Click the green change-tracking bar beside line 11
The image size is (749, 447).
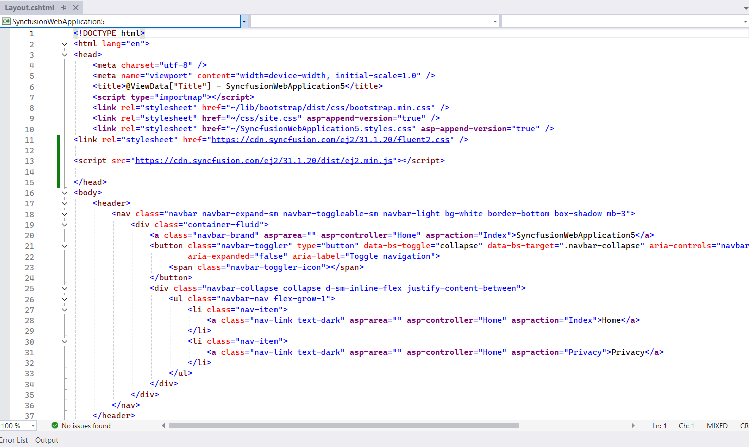58,139
